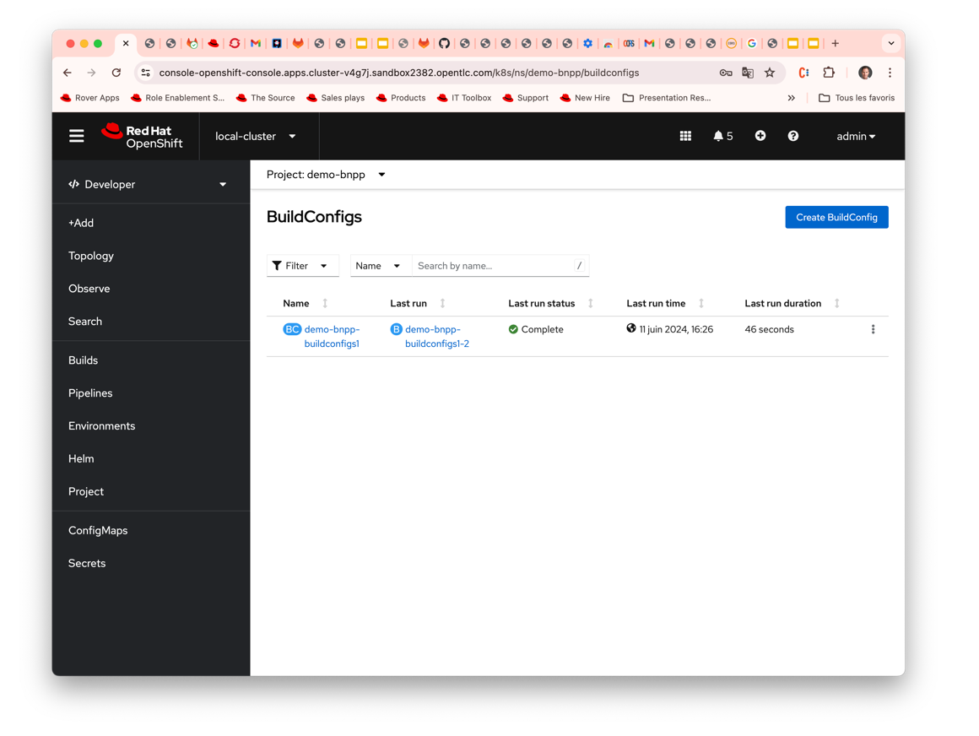Navigate to Builds in the sidebar

click(x=83, y=360)
